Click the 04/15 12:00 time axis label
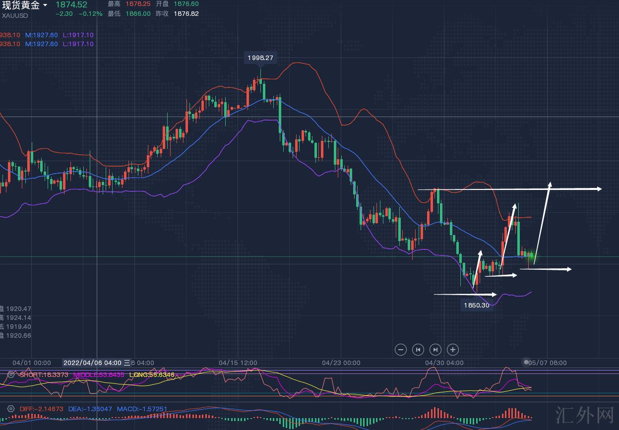The image size is (619, 430). point(238,363)
